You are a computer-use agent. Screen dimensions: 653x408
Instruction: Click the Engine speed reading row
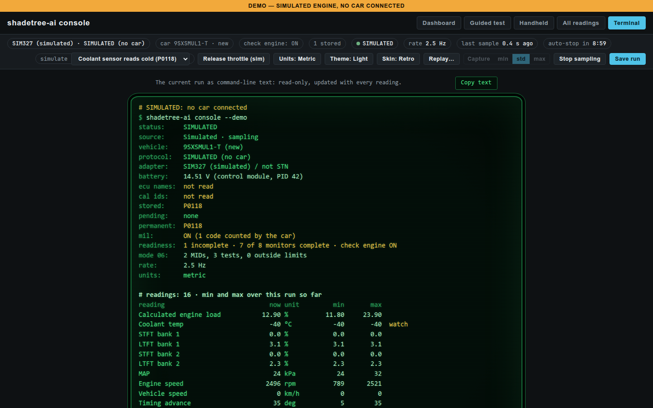point(260,384)
